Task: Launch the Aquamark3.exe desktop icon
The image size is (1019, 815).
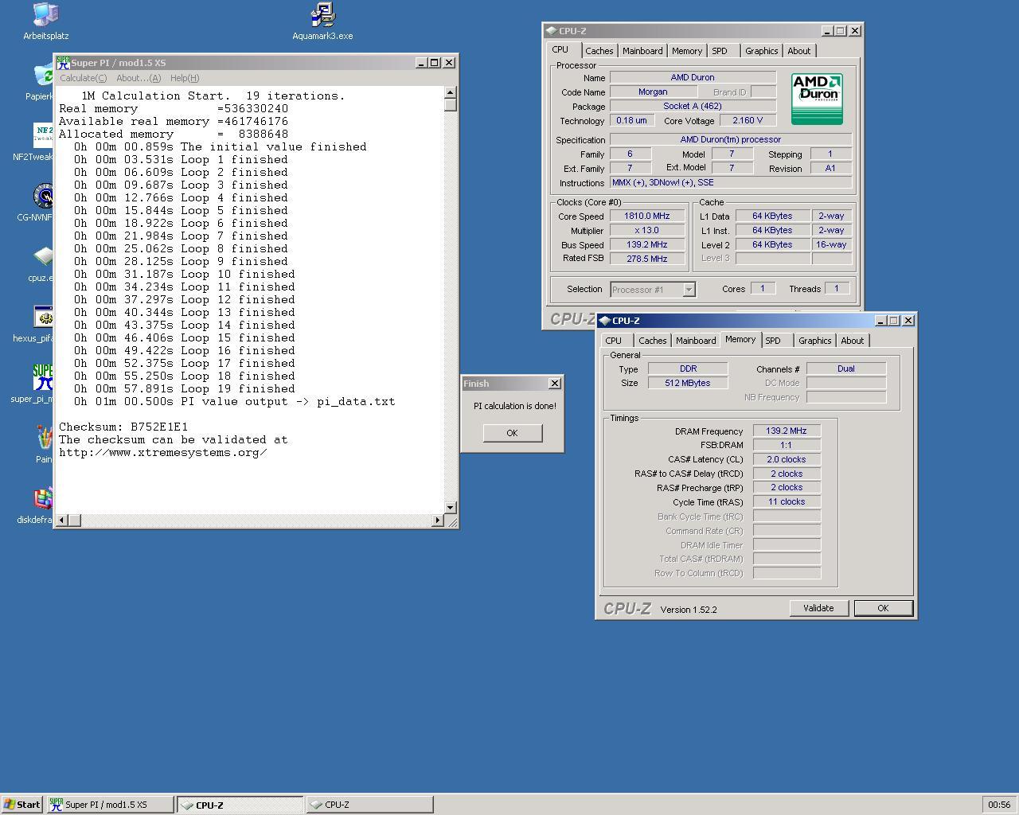Action: (x=322, y=21)
